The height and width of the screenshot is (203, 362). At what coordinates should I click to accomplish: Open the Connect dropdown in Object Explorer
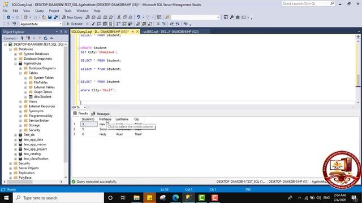pyautogui.click(x=11, y=38)
